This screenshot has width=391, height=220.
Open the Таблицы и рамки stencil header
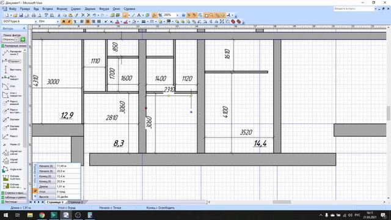point(13,197)
